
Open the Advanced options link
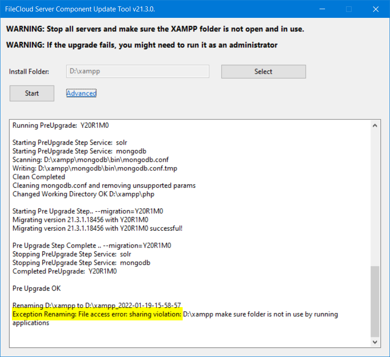point(81,93)
